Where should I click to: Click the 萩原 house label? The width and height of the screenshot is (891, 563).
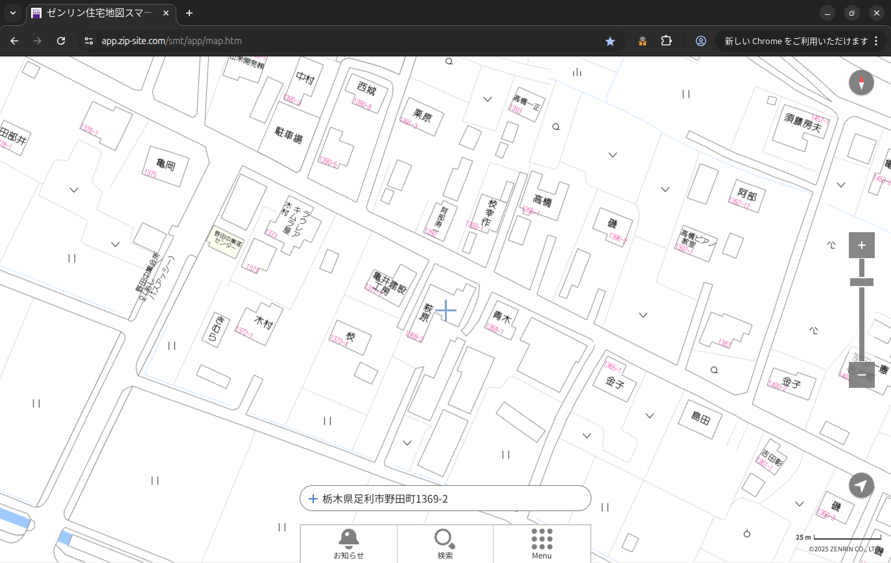pos(427,313)
